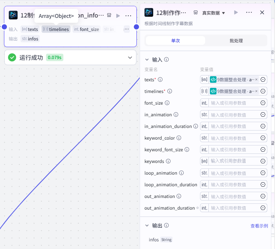Show hidden inputs via node's ellipsis tag
Screen dimensions: 275x249
tap(127, 29)
